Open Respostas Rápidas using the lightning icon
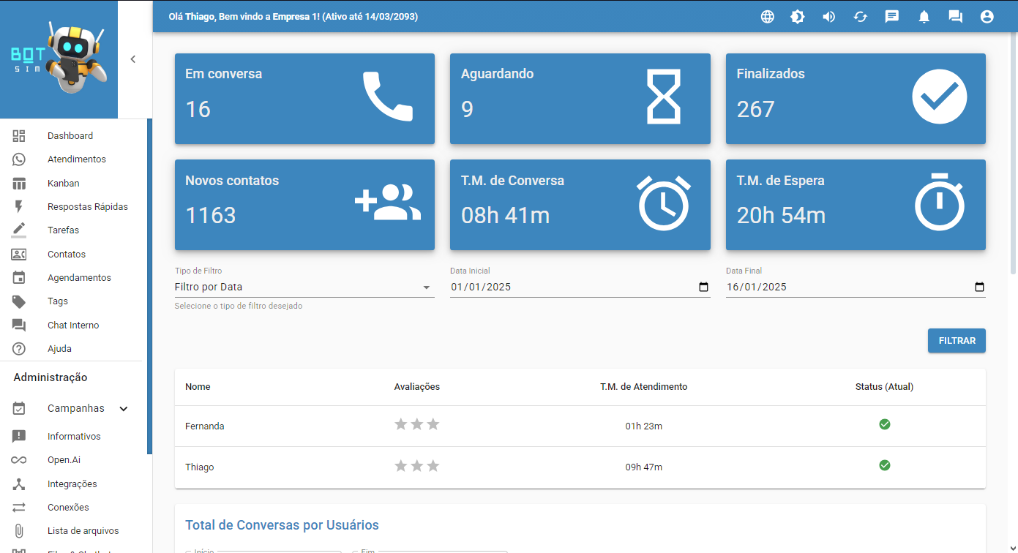Screen dimensions: 1018x553 pyautogui.click(x=18, y=206)
